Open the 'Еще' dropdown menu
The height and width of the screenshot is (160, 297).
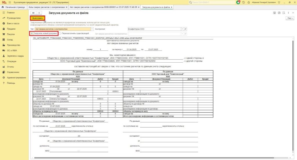[x=290, y=18]
